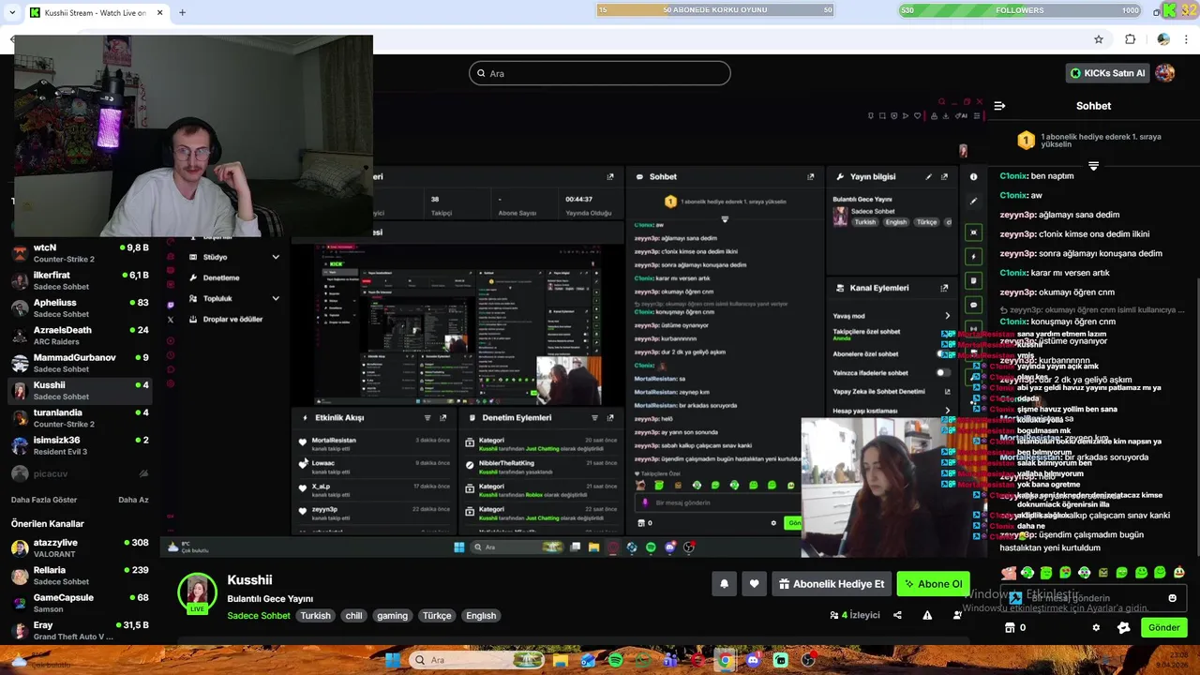
Task: Select the Kusshii Stream browser tab
Action: (95, 12)
